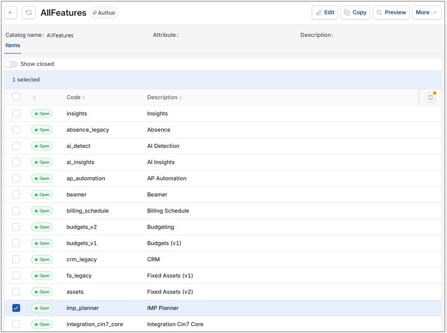Uncheck the imp_planner row checkbox

16,308
